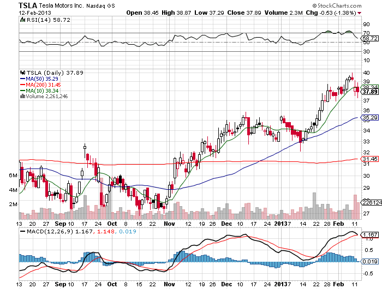Click the Oct label under price chart
Viewport: 382px width, 289px height.
point(112,224)
